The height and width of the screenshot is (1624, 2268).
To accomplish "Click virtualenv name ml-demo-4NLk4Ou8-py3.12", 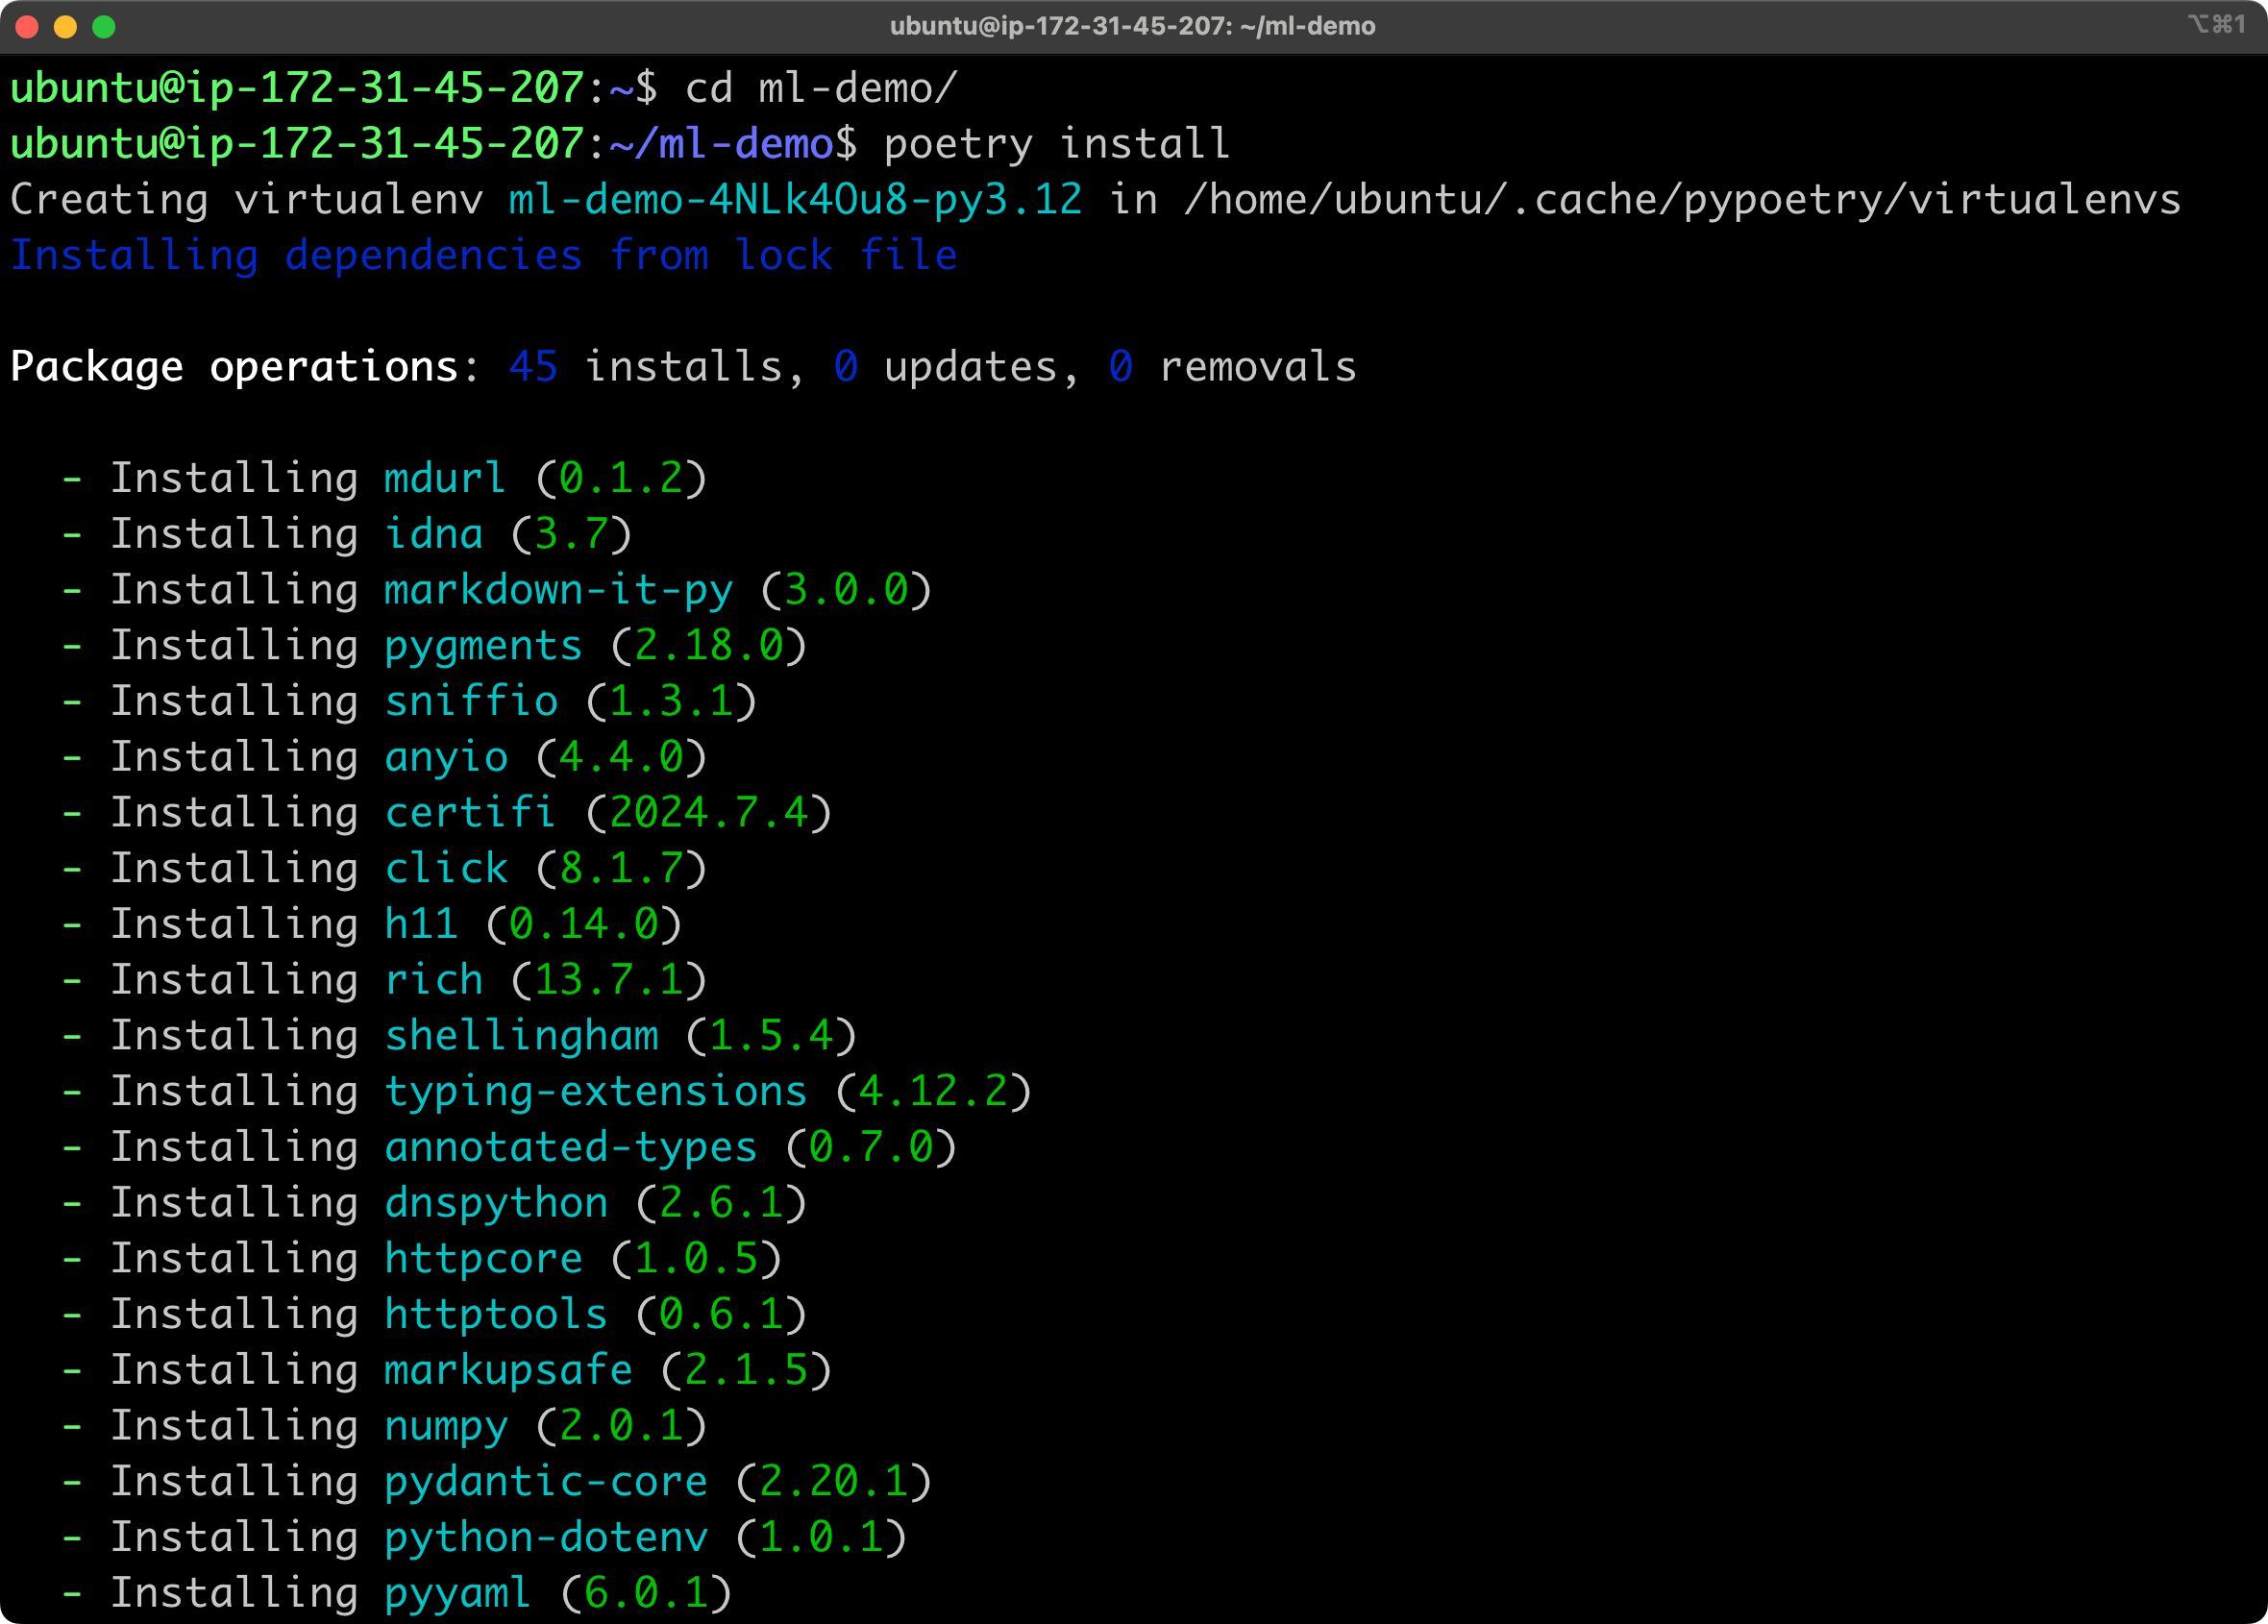I will [795, 200].
